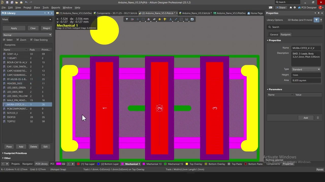Click the dimension tool icon
The height and width of the screenshot is (182, 325).
click(x=187, y=19)
